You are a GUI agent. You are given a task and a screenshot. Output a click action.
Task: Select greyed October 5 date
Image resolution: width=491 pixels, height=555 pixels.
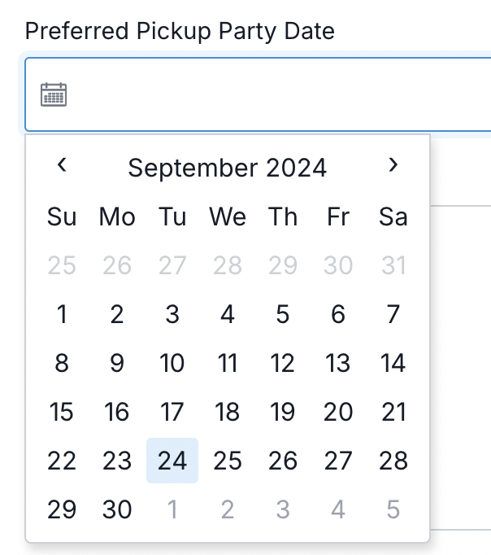(x=393, y=509)
